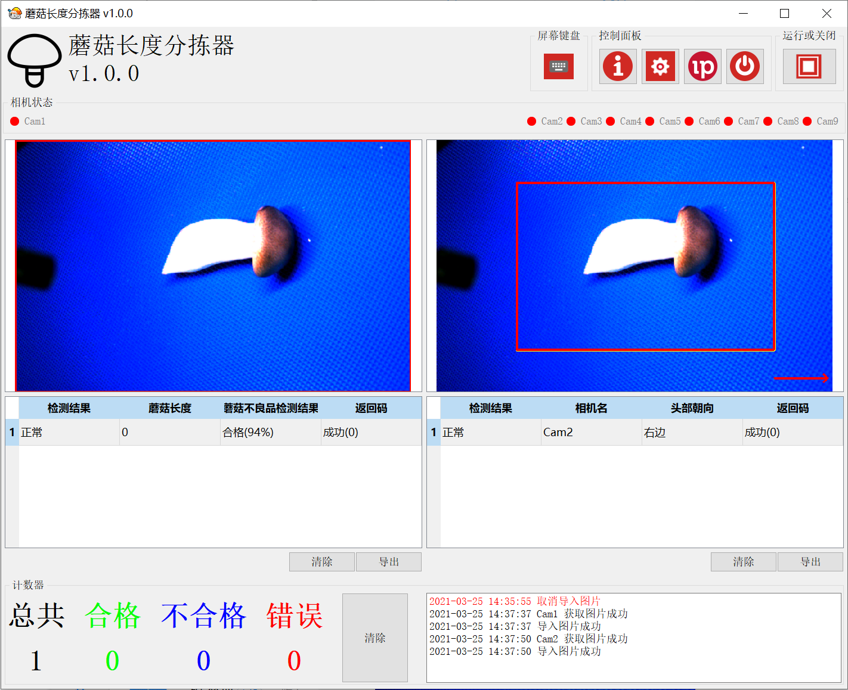
Task: Click the 头部朝向 column header
Action: pos(692,408)
